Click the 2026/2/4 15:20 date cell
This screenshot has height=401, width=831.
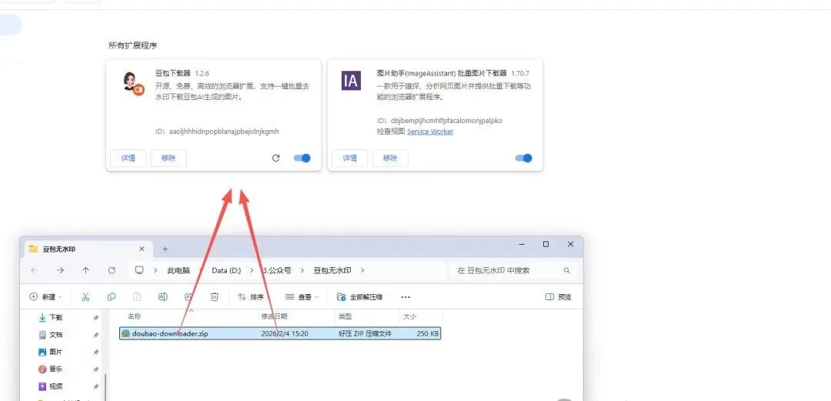pos(285,333)
